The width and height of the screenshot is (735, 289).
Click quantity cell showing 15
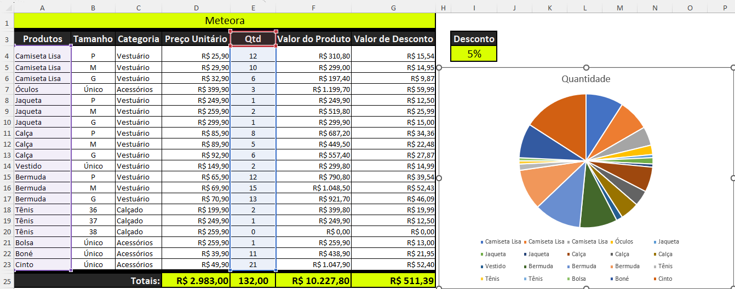[253, 188]
